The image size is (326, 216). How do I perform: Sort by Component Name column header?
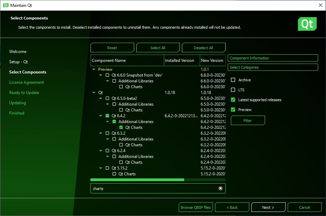tap(127, 60)
